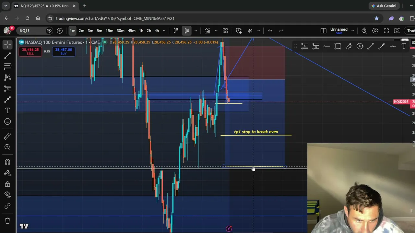Screen dimensions: 415x233
Task: Click the blue BUY 28,457.00 button
Action: [x=64, y=51]
